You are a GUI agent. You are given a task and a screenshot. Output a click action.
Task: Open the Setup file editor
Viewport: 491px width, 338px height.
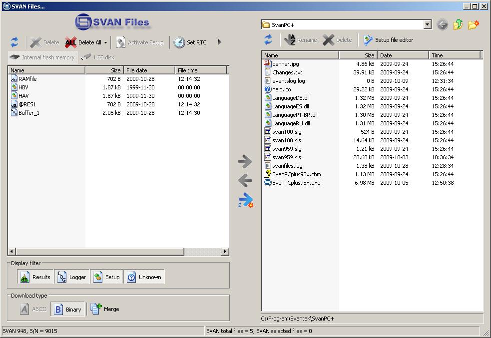pos(388,40)
